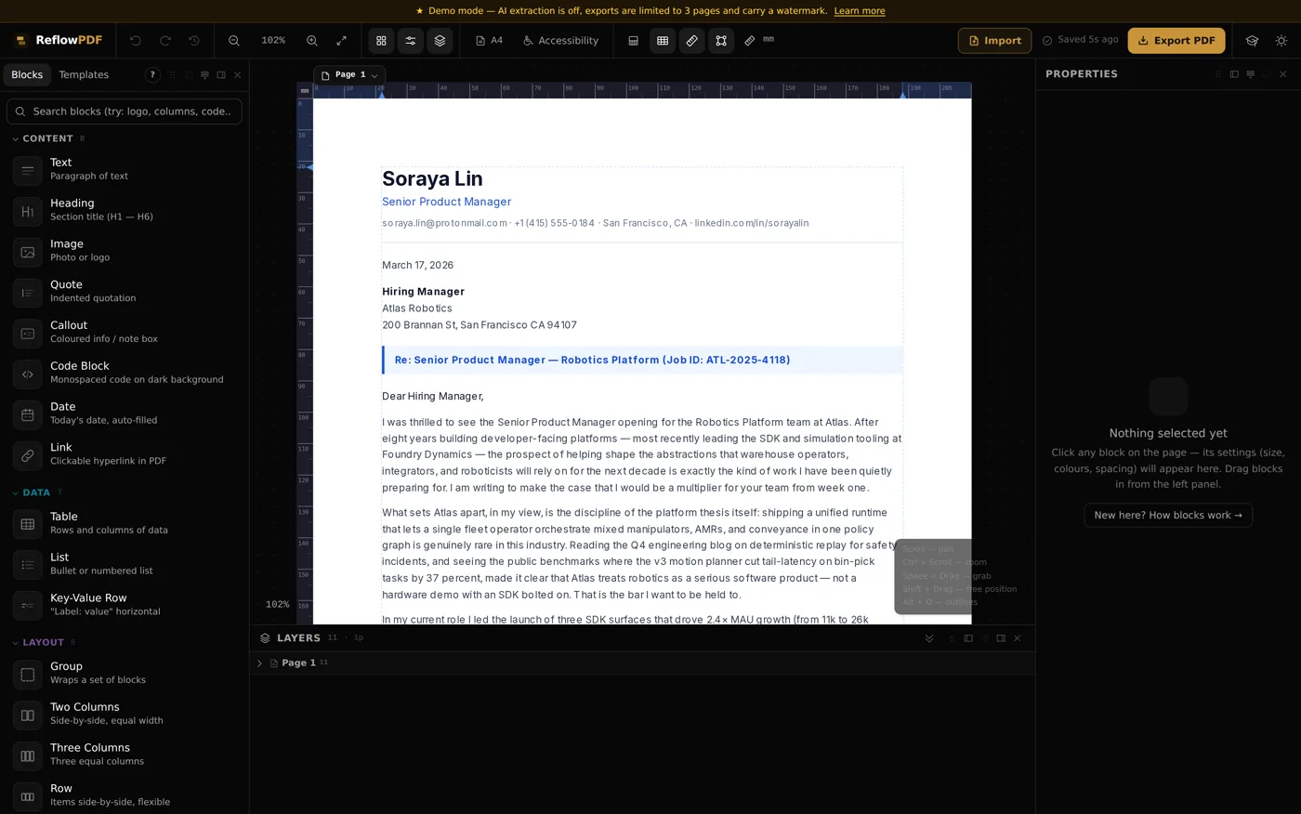Click the Import button
The height and width of the screenshot is (814, 1301).
coord(994,41)
